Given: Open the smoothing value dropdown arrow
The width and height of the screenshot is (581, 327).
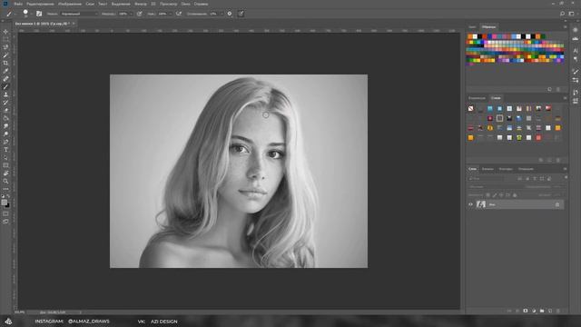Looking at the screenshot, I should (x=222, y=14).
